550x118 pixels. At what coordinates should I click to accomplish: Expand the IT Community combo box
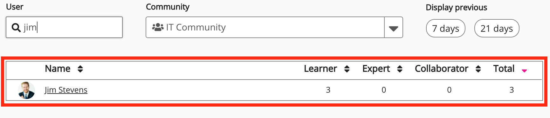tap(274, 28)
